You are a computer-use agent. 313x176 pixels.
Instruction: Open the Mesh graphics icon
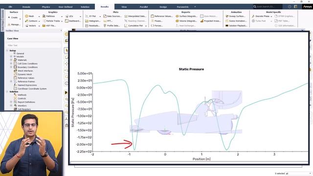[26, 16]
